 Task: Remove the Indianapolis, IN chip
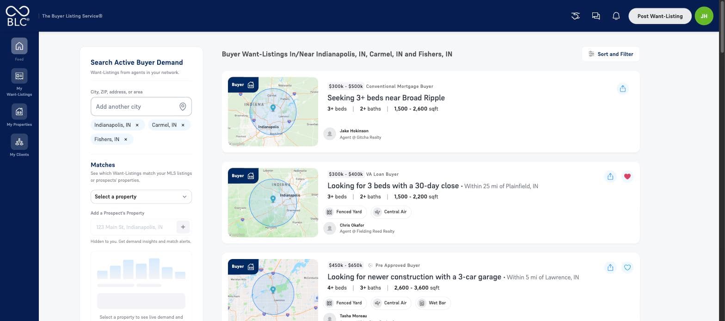[x=137, y=125]
